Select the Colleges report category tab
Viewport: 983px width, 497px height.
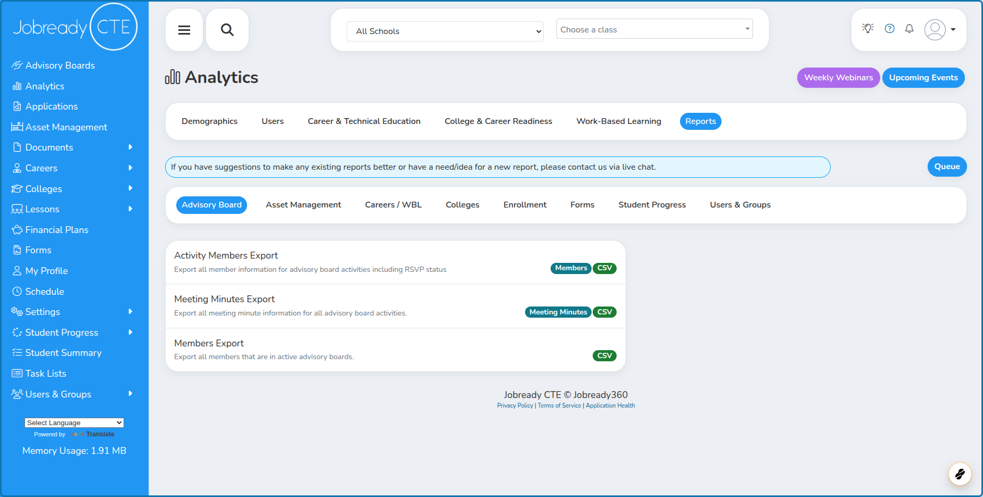463,205
